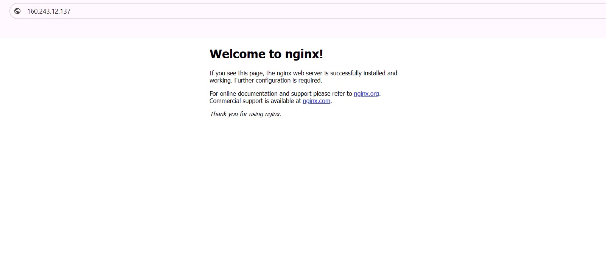
Task: Click the text "Thank you for using nginx."
Action: pyautogui.click(x=246, y=114)
